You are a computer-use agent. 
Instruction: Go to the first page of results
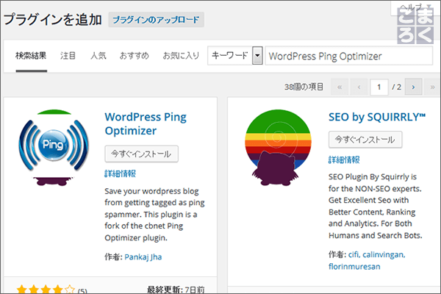pyautogui.click(x=340, y=87)
